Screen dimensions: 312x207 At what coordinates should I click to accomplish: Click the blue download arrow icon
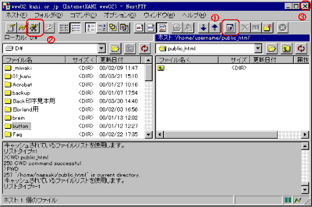(x=203, y=28)
